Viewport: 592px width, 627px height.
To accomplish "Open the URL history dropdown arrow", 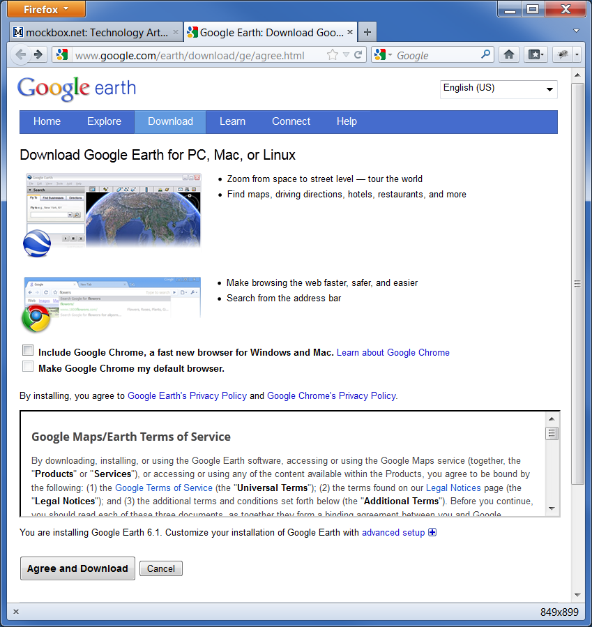I will pyautogui.click(x=346, y=55).
